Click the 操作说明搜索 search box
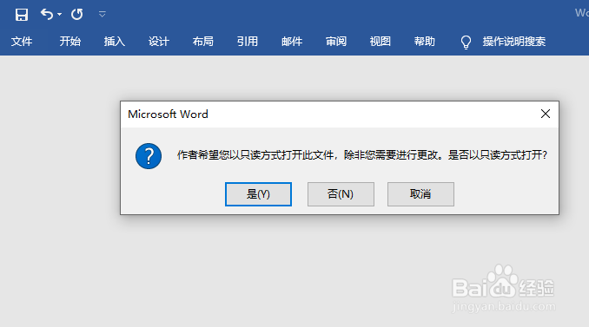Viewport: 589px width, 327px height. 514,42
